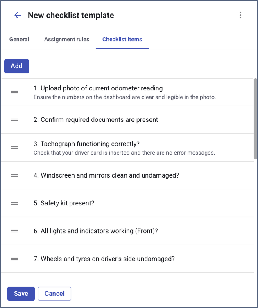The width and height of the screenshot is (258, 308).
Task: Click drag handle for required documents item
Action: (14, 120)
